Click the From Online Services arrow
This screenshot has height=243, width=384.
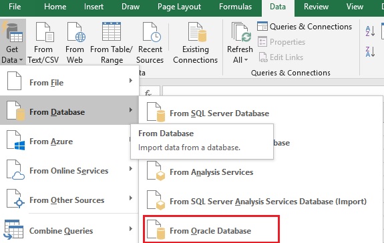point(131,169)
